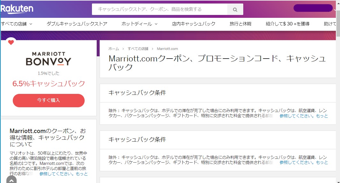The height and width of the screenshot is (183, 340).
Task: Expand the すべての店舗 dropdown menu
Action: coord(17,24)
